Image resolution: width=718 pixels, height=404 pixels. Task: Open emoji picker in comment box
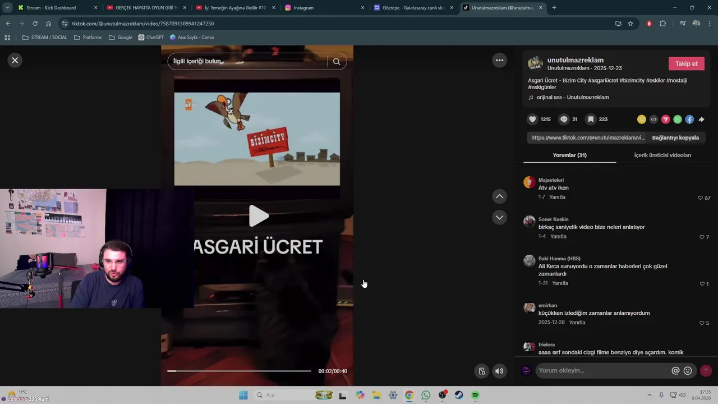pyautogui.click(x=688, y=370)
